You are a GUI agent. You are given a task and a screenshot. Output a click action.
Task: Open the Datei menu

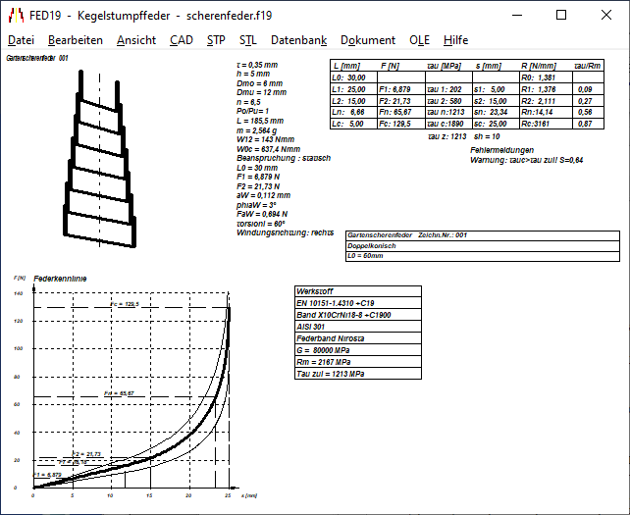(21, 40)
